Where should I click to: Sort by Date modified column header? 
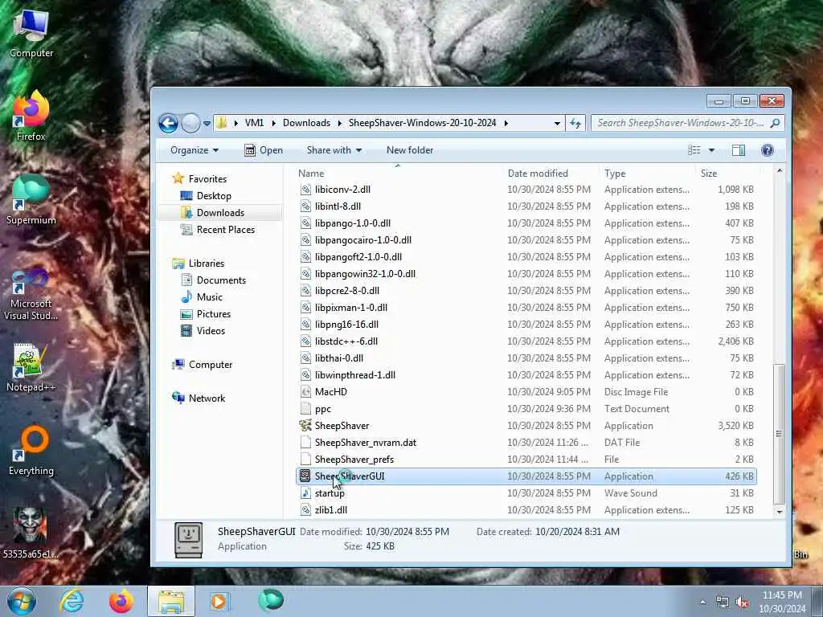pos(550,174)
